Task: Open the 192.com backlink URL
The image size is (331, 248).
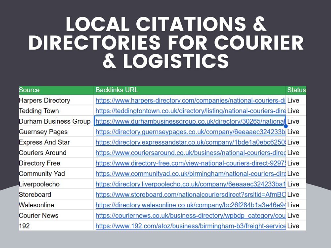Action: click(x=190, y=226)
